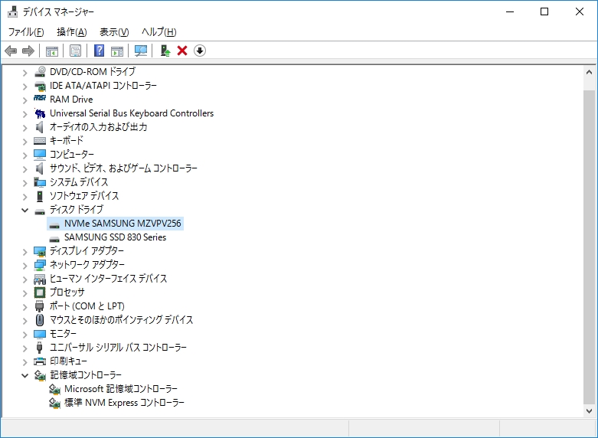Collapse the ディスク ドライブ tree node
The height and width of the screenshot is (438, 598).
(25, 210)
